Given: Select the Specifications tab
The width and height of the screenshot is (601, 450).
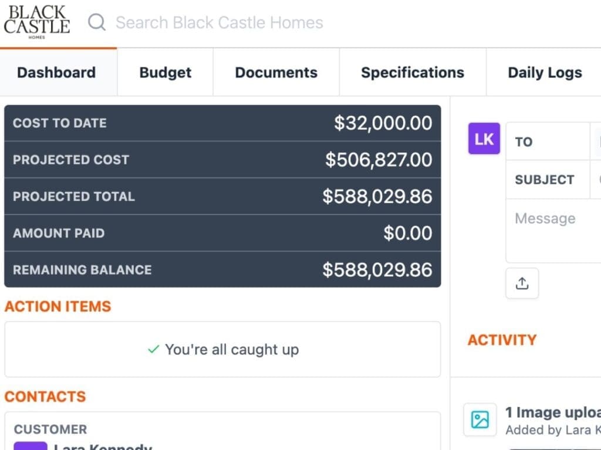Looking at the screenshot, I should pyautogui.click(x=412, y=73).
